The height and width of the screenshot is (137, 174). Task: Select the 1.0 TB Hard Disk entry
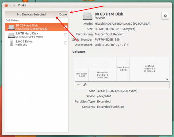37,35
